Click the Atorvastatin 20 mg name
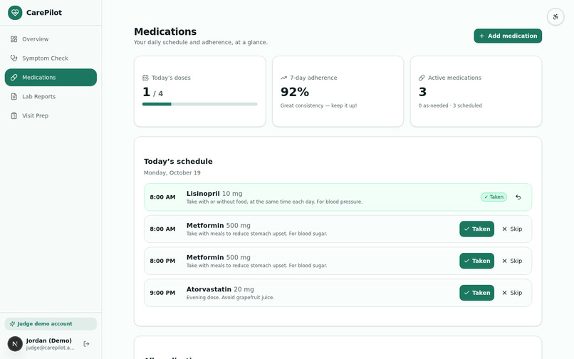Screen dimensions: 574x359 220,289
